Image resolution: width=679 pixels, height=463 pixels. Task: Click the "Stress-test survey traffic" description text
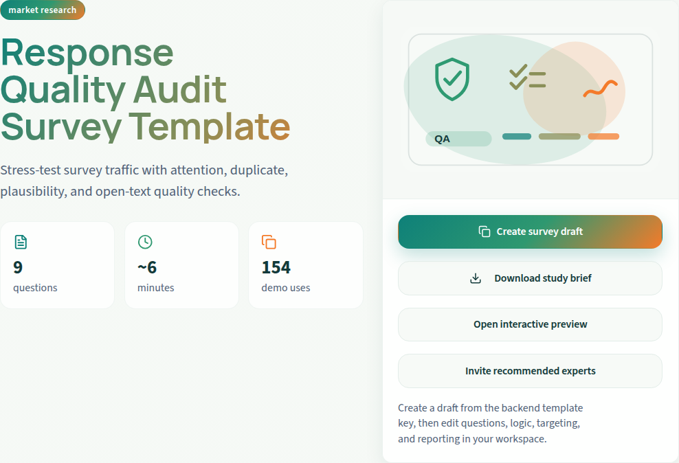coord(144,181)
